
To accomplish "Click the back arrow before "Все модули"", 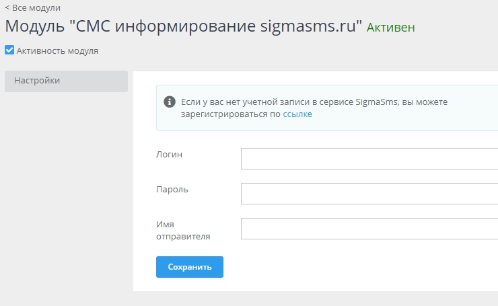I will click(x=7, y=8).
